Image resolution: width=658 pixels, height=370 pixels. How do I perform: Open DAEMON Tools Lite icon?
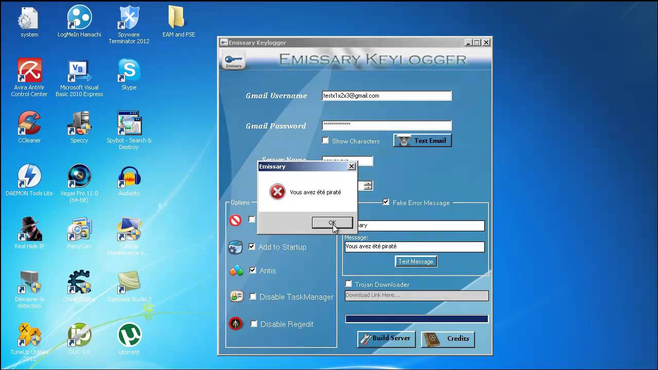pos(29,180)
